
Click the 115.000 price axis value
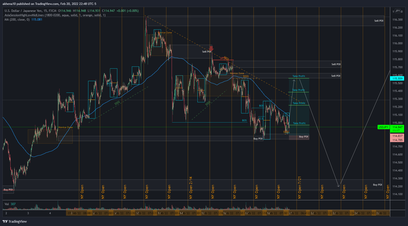(397, 123)
